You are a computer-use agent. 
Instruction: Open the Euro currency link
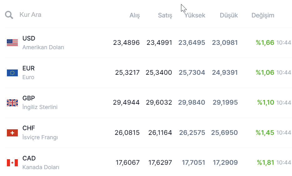tap(28, 77)
